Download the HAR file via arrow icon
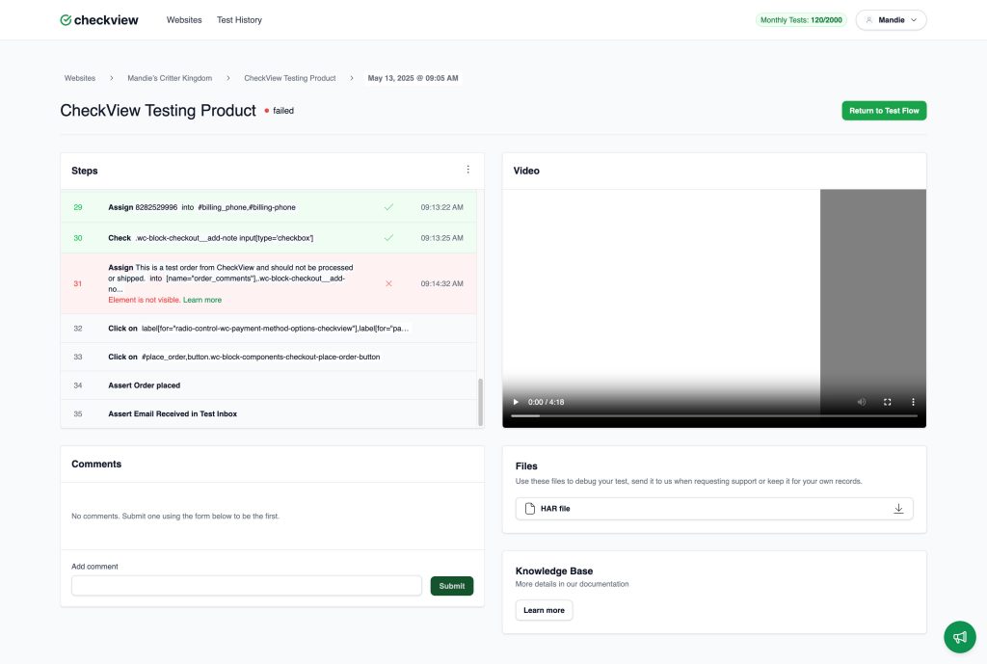 (898, 509)
